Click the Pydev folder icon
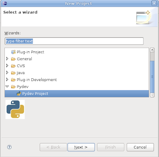 13,87
